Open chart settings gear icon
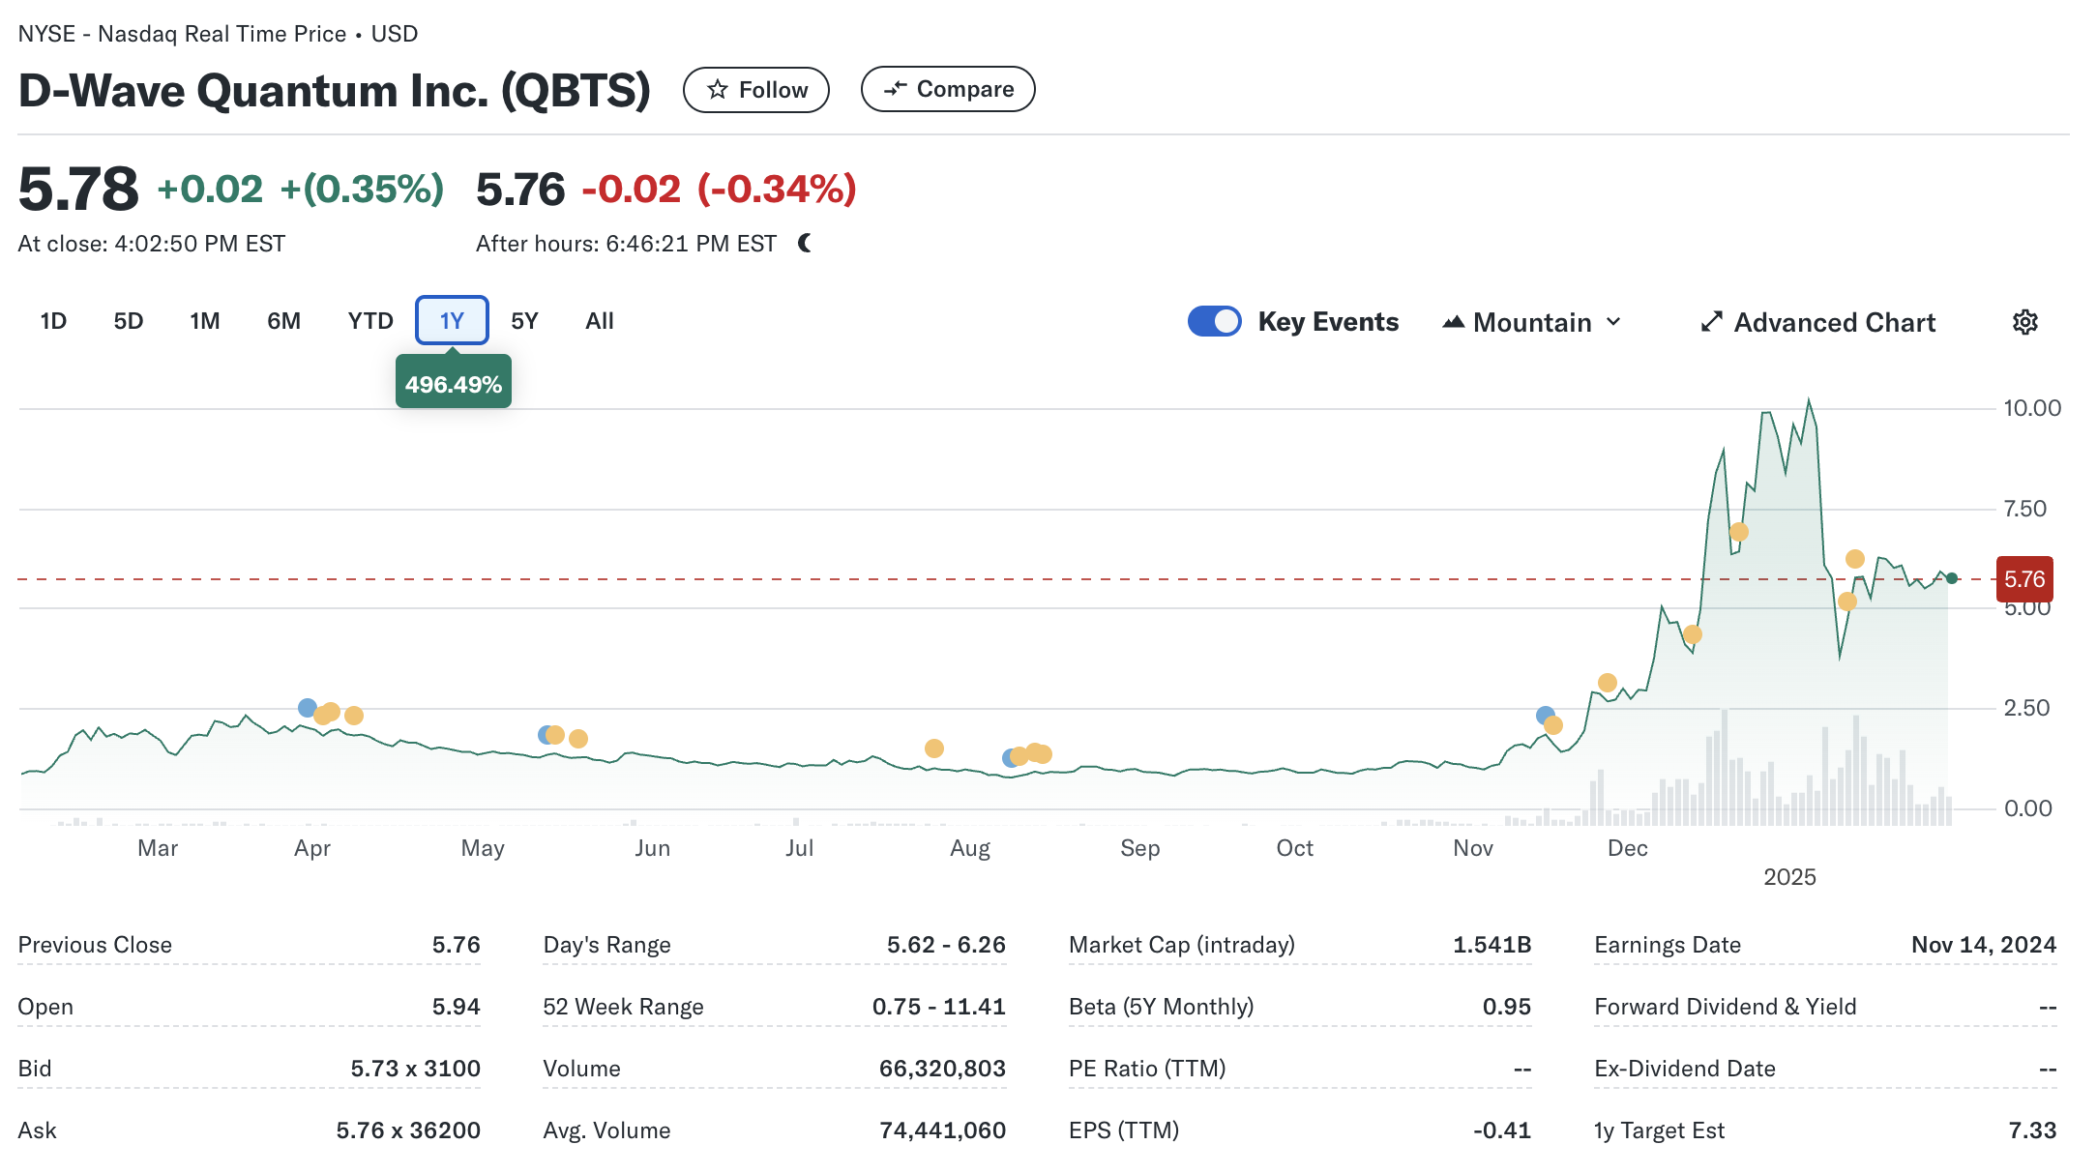This screenshot has width=2097, height=1174. [2024, 322]
